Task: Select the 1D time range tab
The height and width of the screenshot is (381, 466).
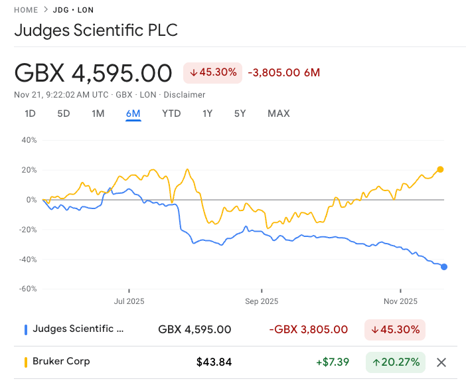Action: tap(30, 114)
